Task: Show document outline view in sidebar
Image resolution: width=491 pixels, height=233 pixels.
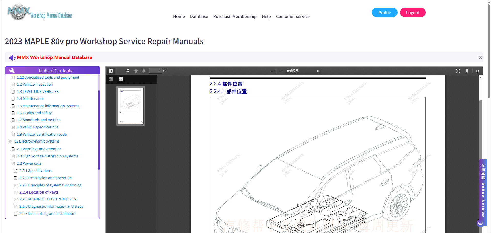Action: click(x=111, y=79)
